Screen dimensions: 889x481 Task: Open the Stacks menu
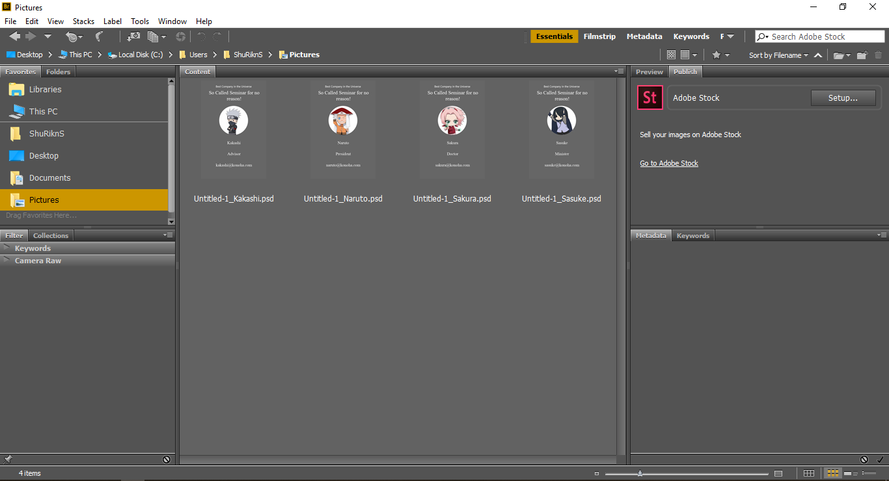83,21
